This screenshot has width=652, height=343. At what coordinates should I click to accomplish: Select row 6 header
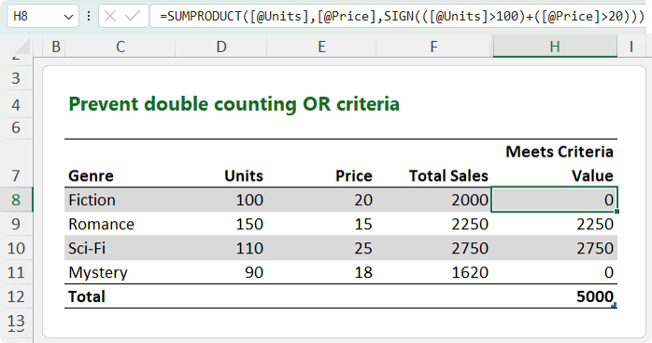point(16,128)
